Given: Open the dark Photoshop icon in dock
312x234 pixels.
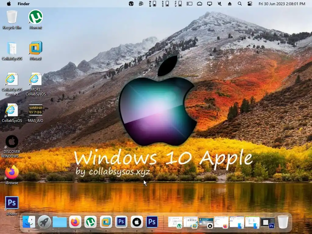Looking at the screenshot, I should (x=152, y=222).
